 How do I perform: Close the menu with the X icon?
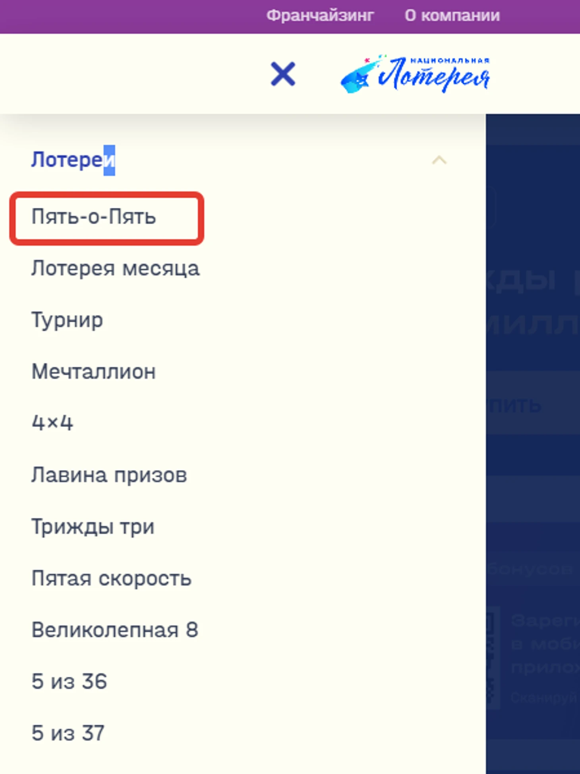(283, 74)
